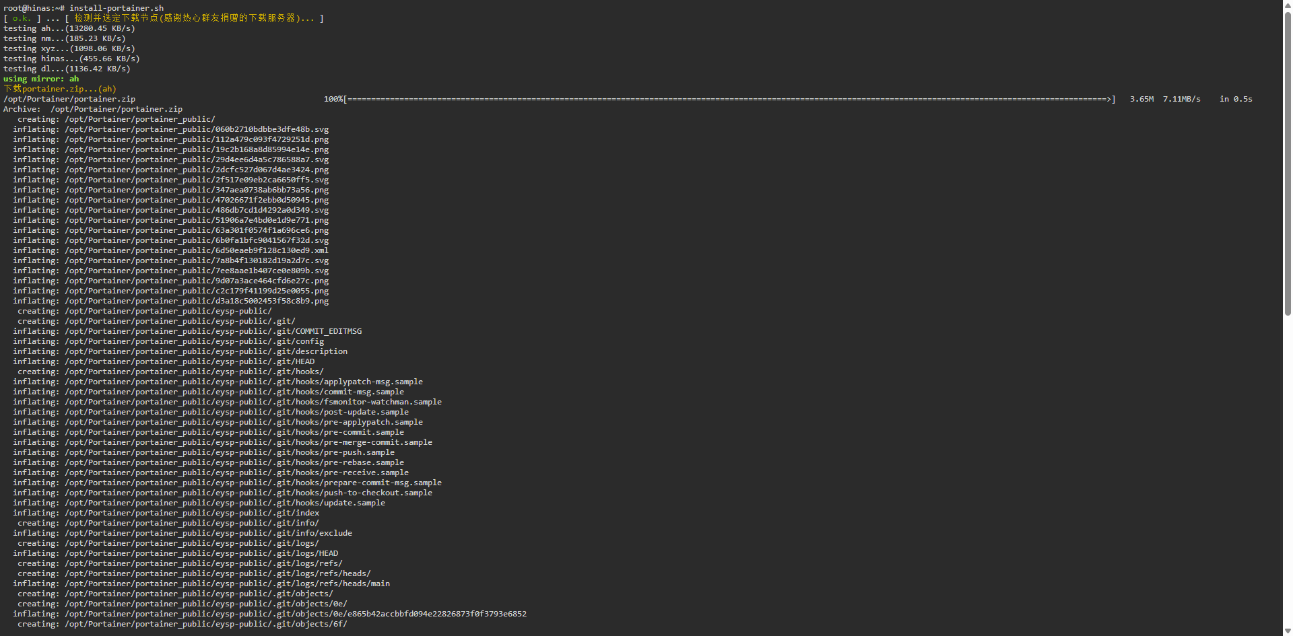
Task: Click the scrollbar up arrow
Action: point(1288,4)
